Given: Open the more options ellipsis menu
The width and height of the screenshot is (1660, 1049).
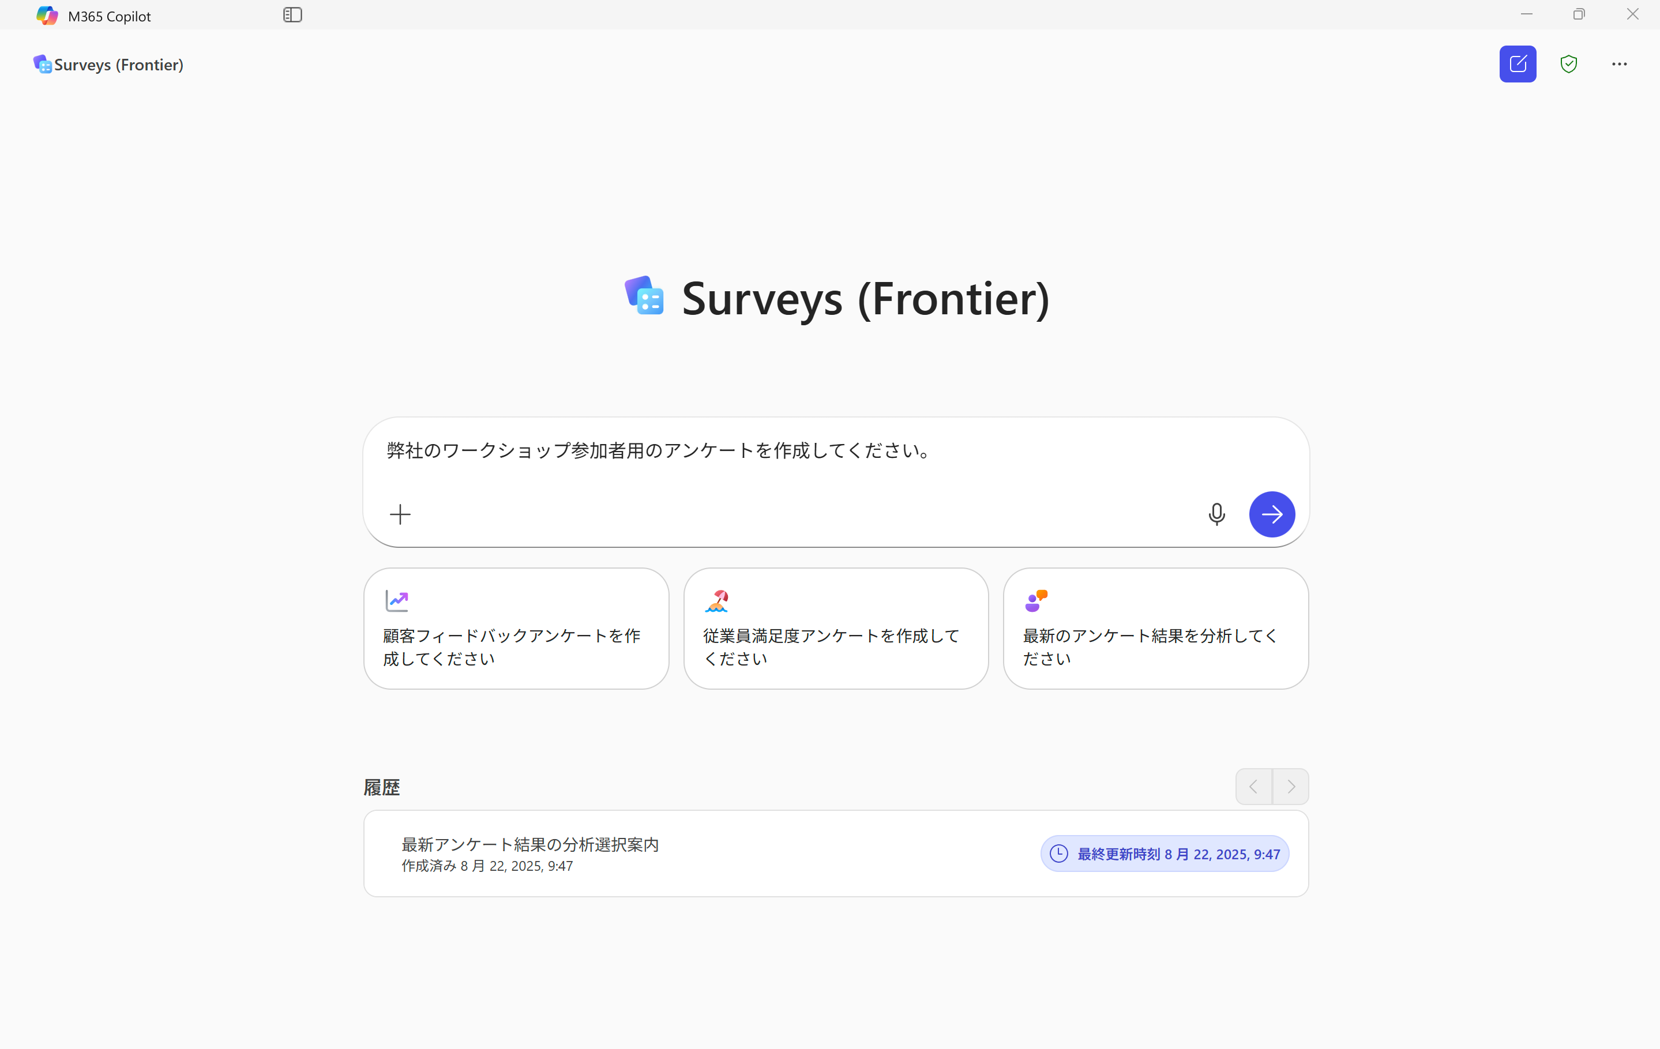Looking at the screenshot, I should (1619, 63).
